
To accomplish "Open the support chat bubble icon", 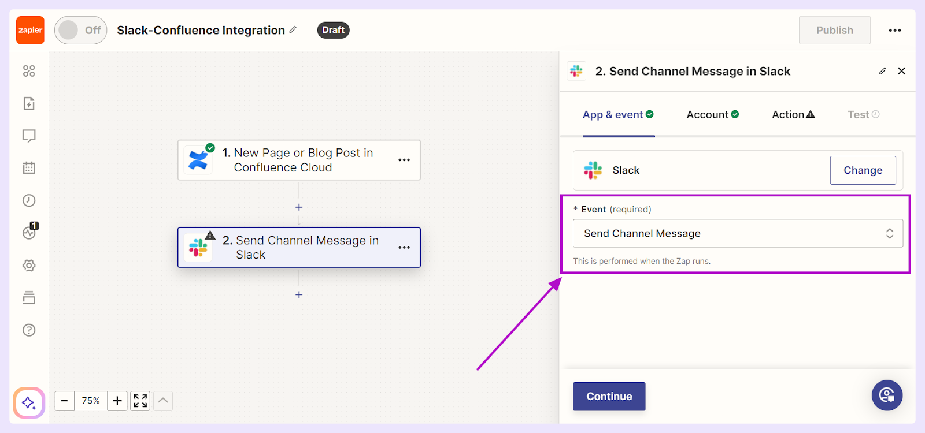I will tap(887, 395).
